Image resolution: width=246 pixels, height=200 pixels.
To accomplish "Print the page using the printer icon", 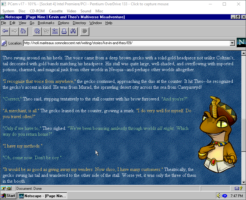I will click(x=64, y=31).
